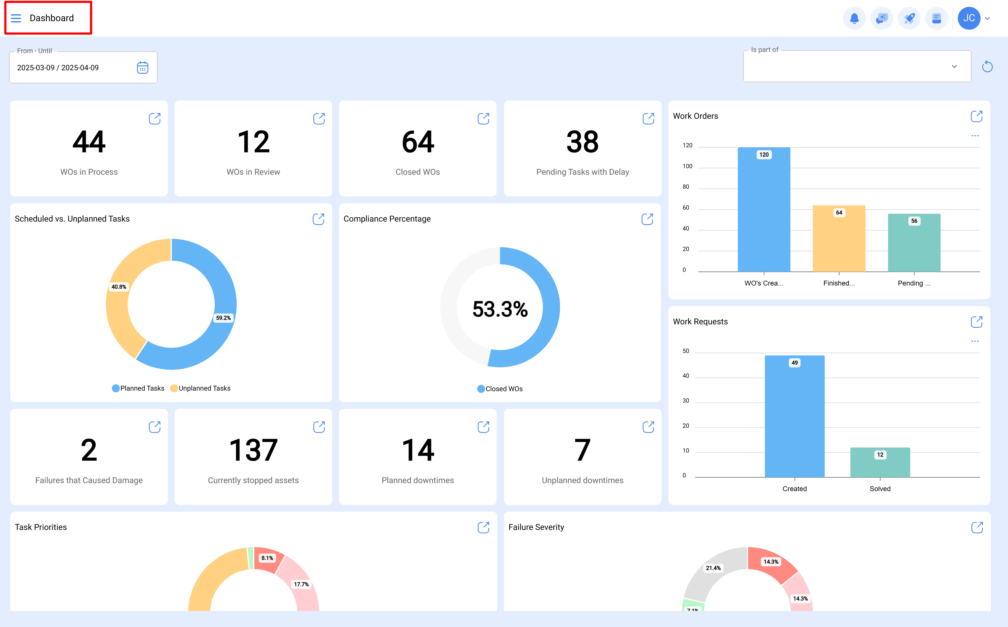Click the rocket icon in header

pyautogui.click(x=909, y=18)
